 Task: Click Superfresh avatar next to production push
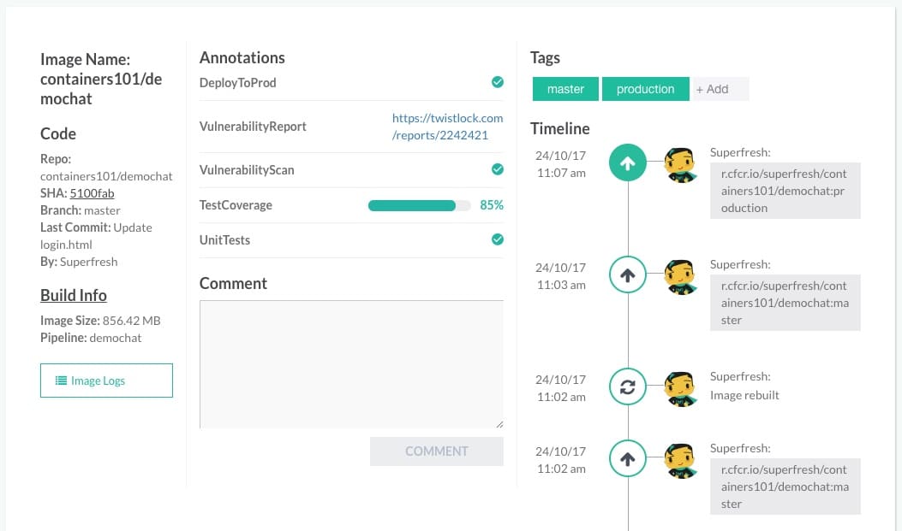[680, 165]
